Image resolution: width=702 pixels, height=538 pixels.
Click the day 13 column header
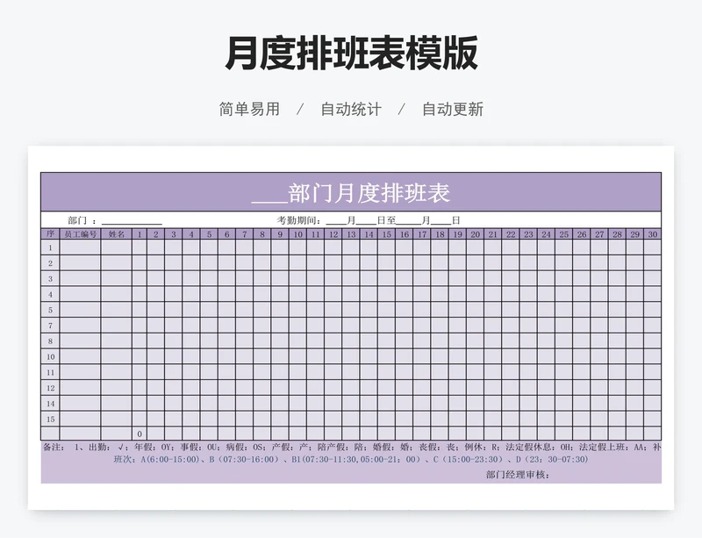pyautogui.click(x=352, y=233)
